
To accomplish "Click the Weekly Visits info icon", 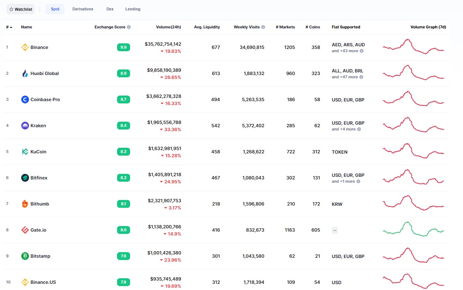I will click(x=263, y=27).
